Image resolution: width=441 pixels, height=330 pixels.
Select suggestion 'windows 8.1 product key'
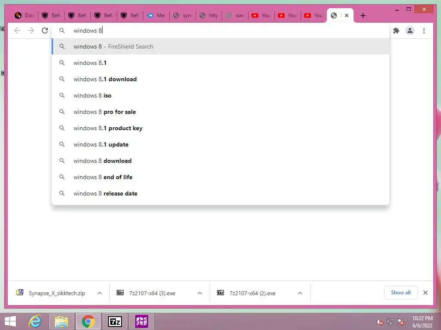pyautogui.click(x=221, y=128)
